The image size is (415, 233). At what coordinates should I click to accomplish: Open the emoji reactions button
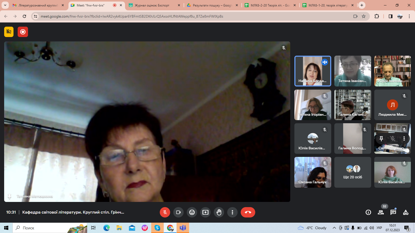192,212
